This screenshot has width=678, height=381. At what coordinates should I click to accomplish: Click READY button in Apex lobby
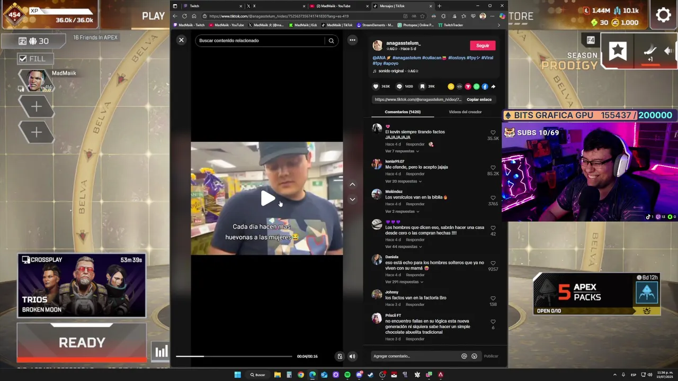82,342
